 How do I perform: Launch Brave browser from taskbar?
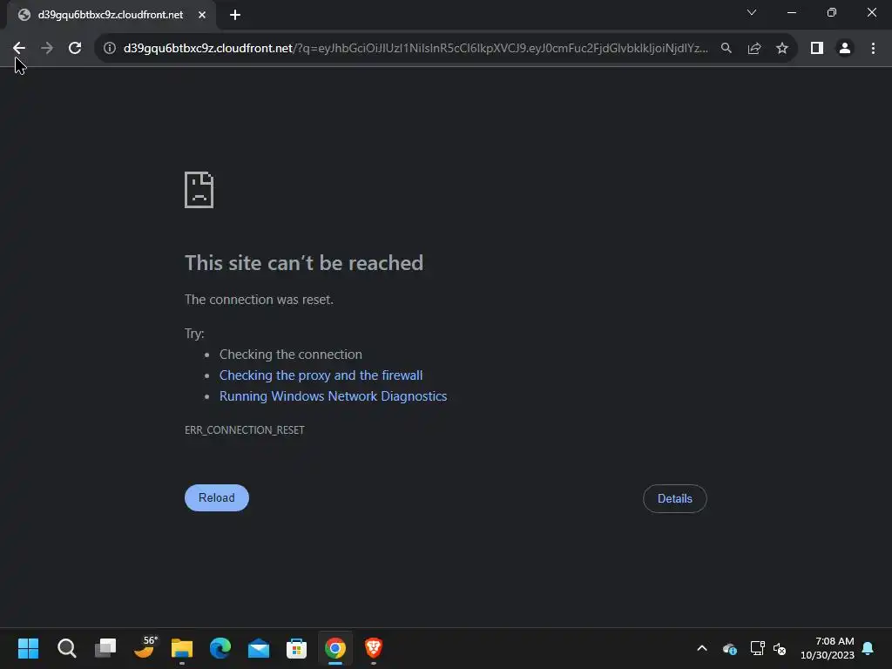[373, 648]
